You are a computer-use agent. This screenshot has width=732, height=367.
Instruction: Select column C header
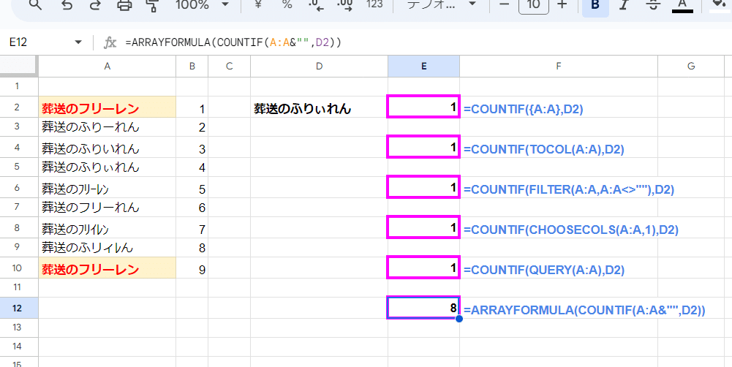click(229, 67)
